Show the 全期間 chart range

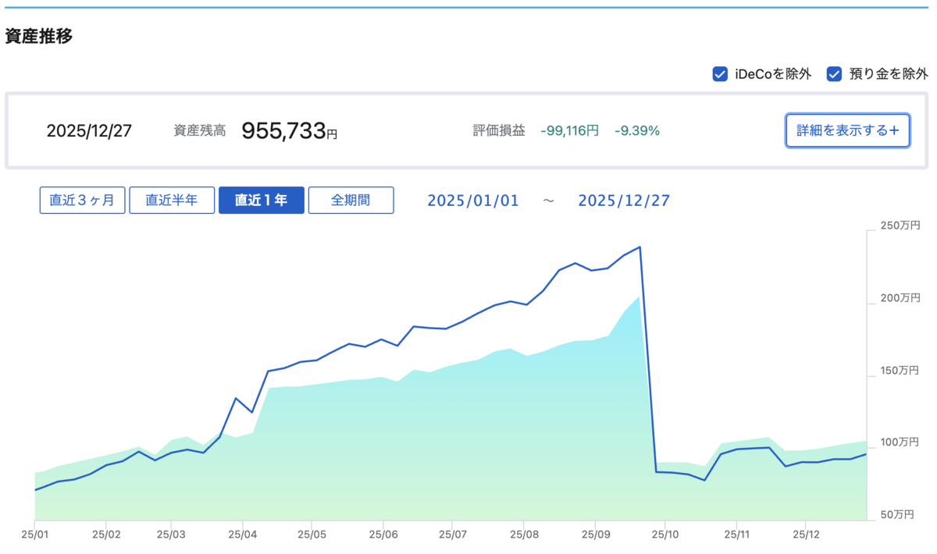point(351,200)
